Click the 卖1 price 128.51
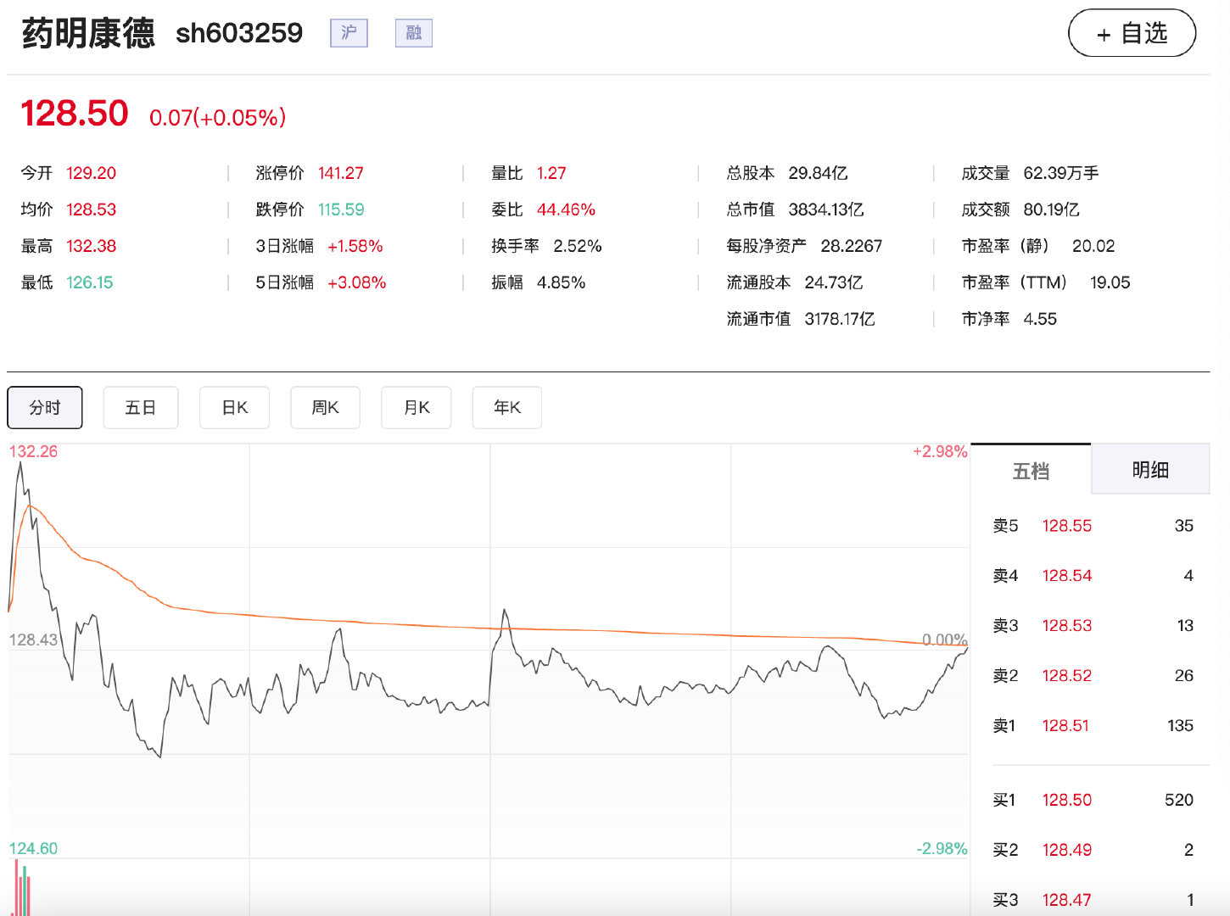Screen dimensions: 1230x916 [x=1065, y=726]
